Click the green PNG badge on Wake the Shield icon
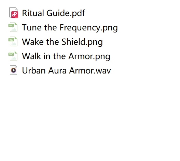Image resolution: width=180 pixels, height=161 pixels. point(11,40)
